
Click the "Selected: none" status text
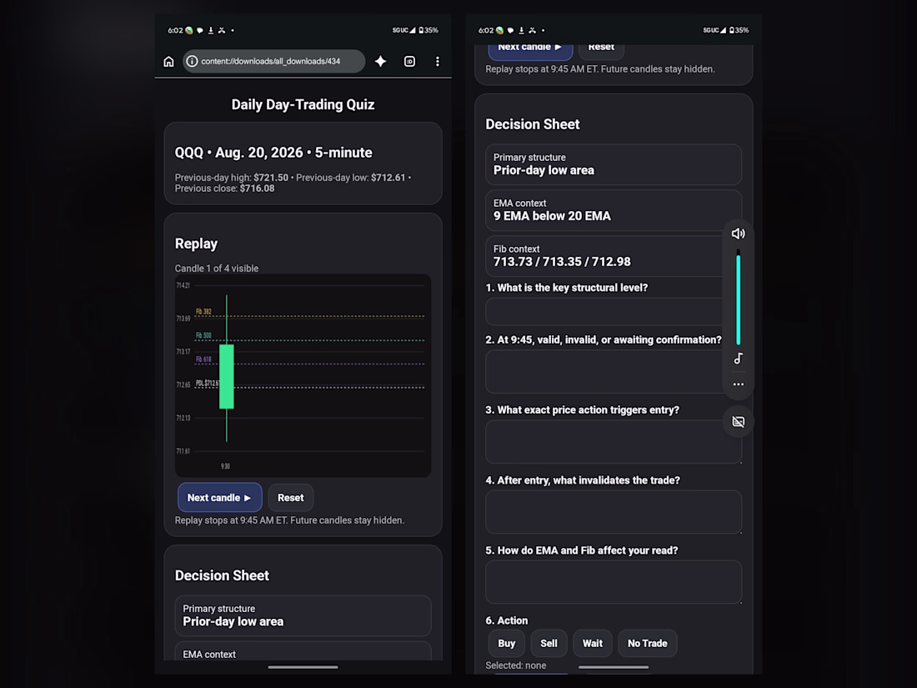516,665
